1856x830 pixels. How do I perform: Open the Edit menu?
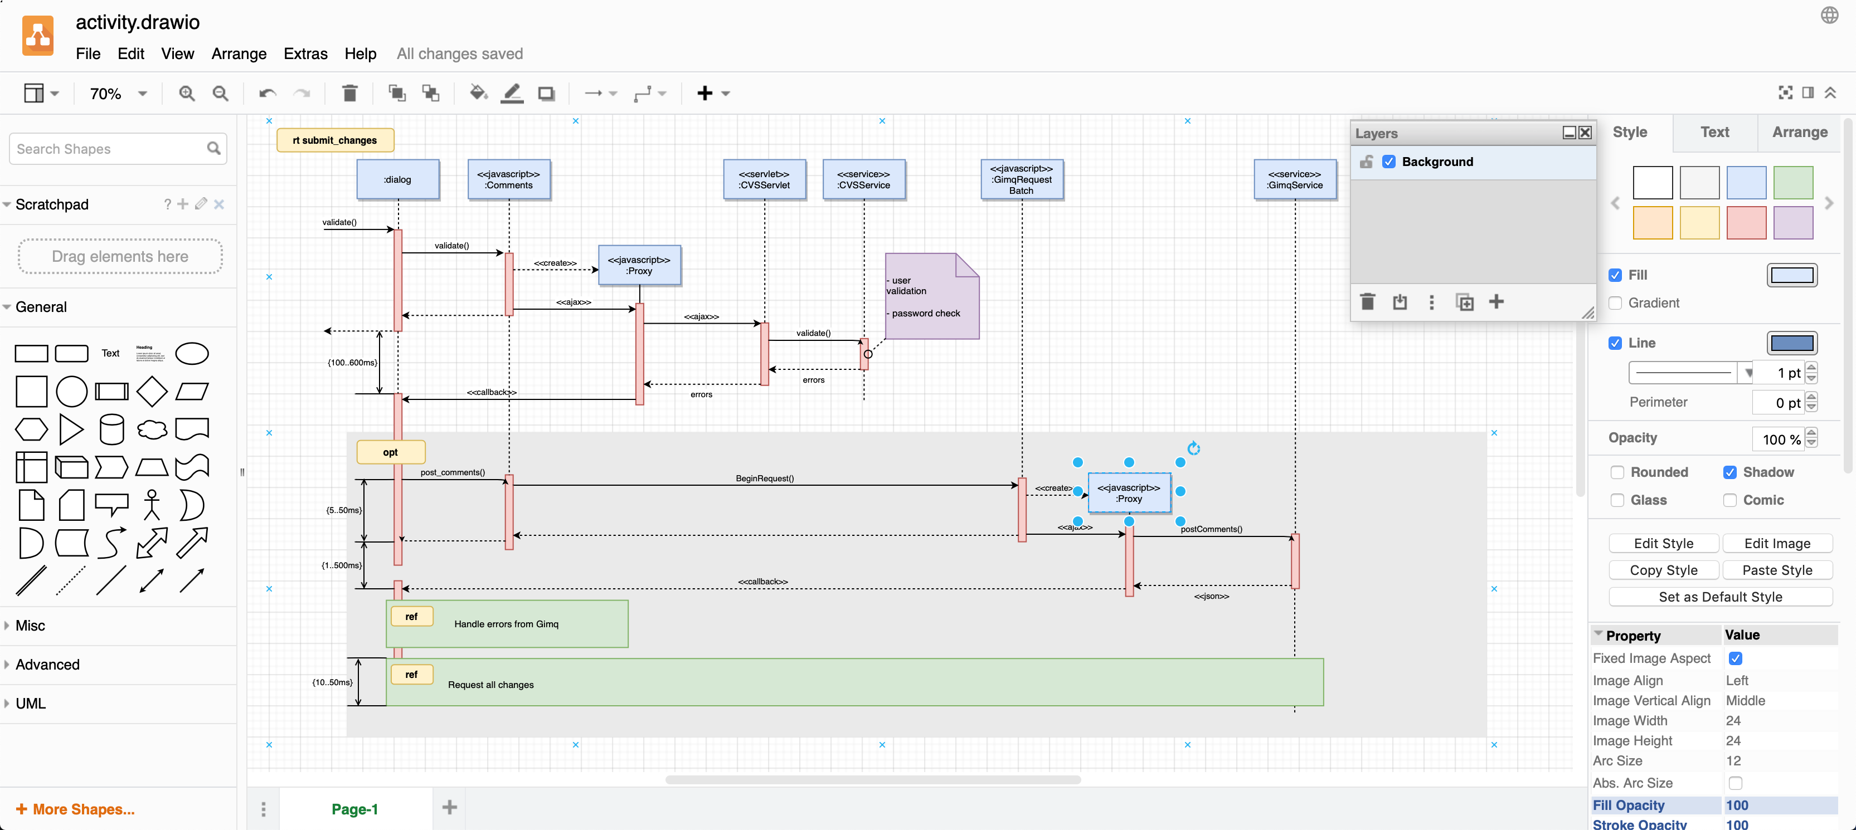tap(130, 55)
